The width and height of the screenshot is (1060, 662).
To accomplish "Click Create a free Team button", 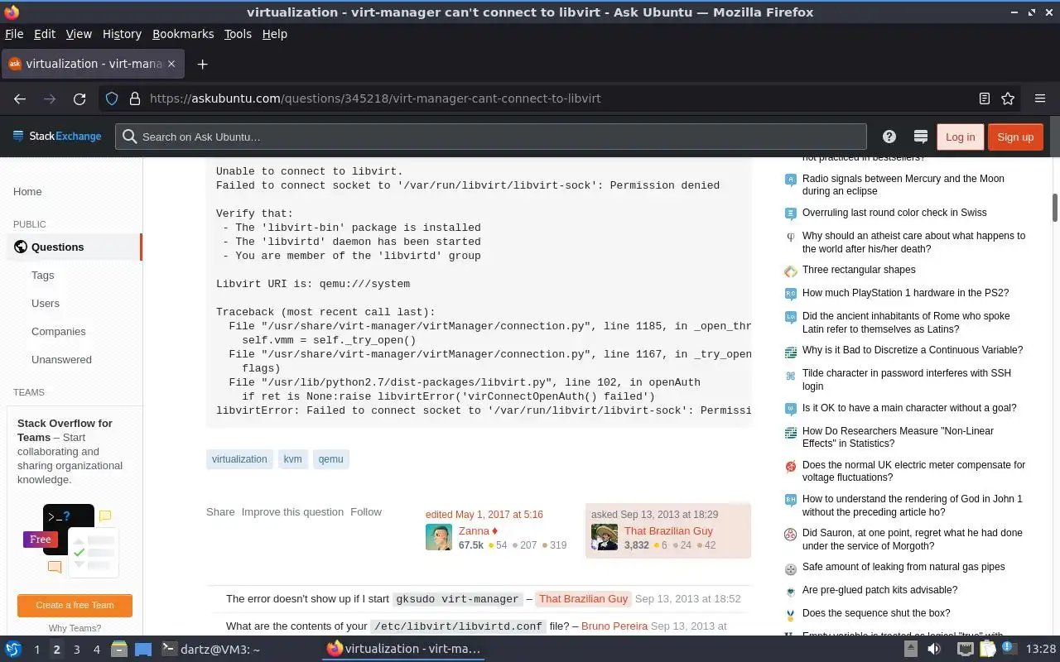I will pyautogui.click(x=75, y=605).
